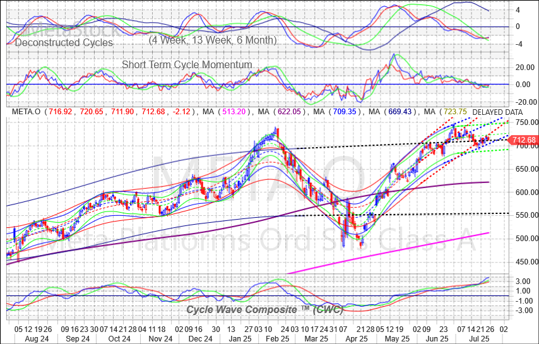The height and width of the screenshot is (344, 539).
Task: Click the dark blue MA value 669.43
Action: point(400,112)
